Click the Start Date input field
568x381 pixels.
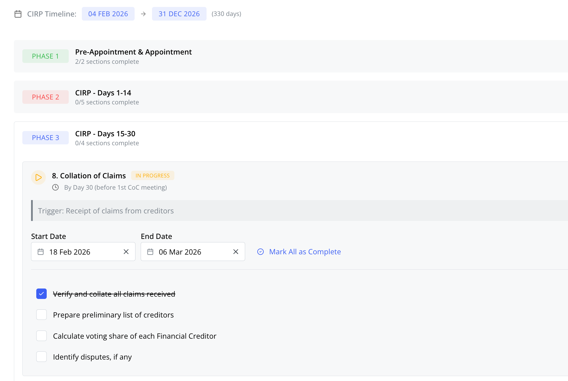pyautogui.click(x=83, y=252)
